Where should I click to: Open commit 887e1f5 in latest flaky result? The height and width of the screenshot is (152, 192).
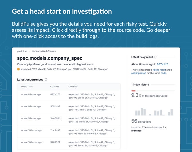pyautogui.click(x=162, y=64)
